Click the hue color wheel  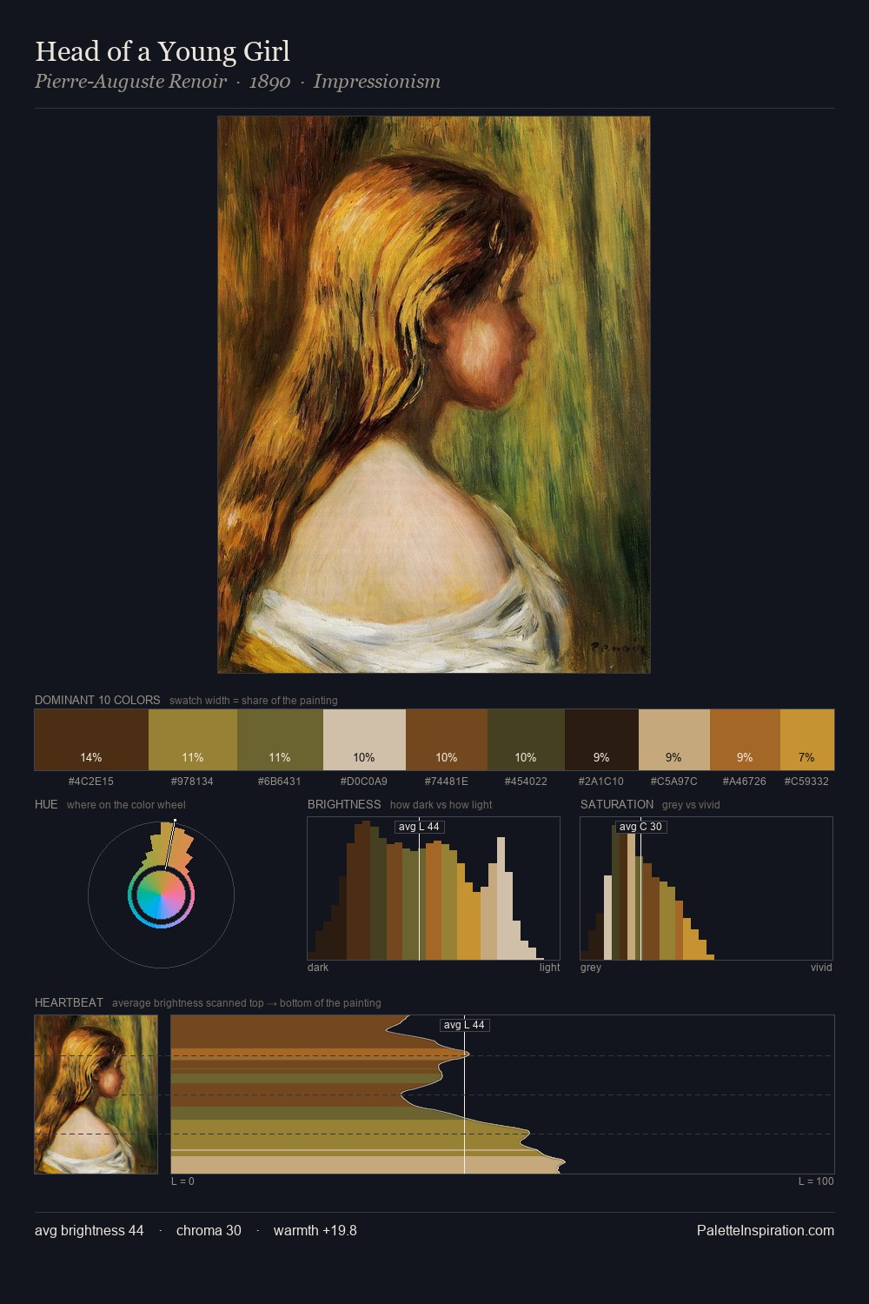[x=161, y=895]
